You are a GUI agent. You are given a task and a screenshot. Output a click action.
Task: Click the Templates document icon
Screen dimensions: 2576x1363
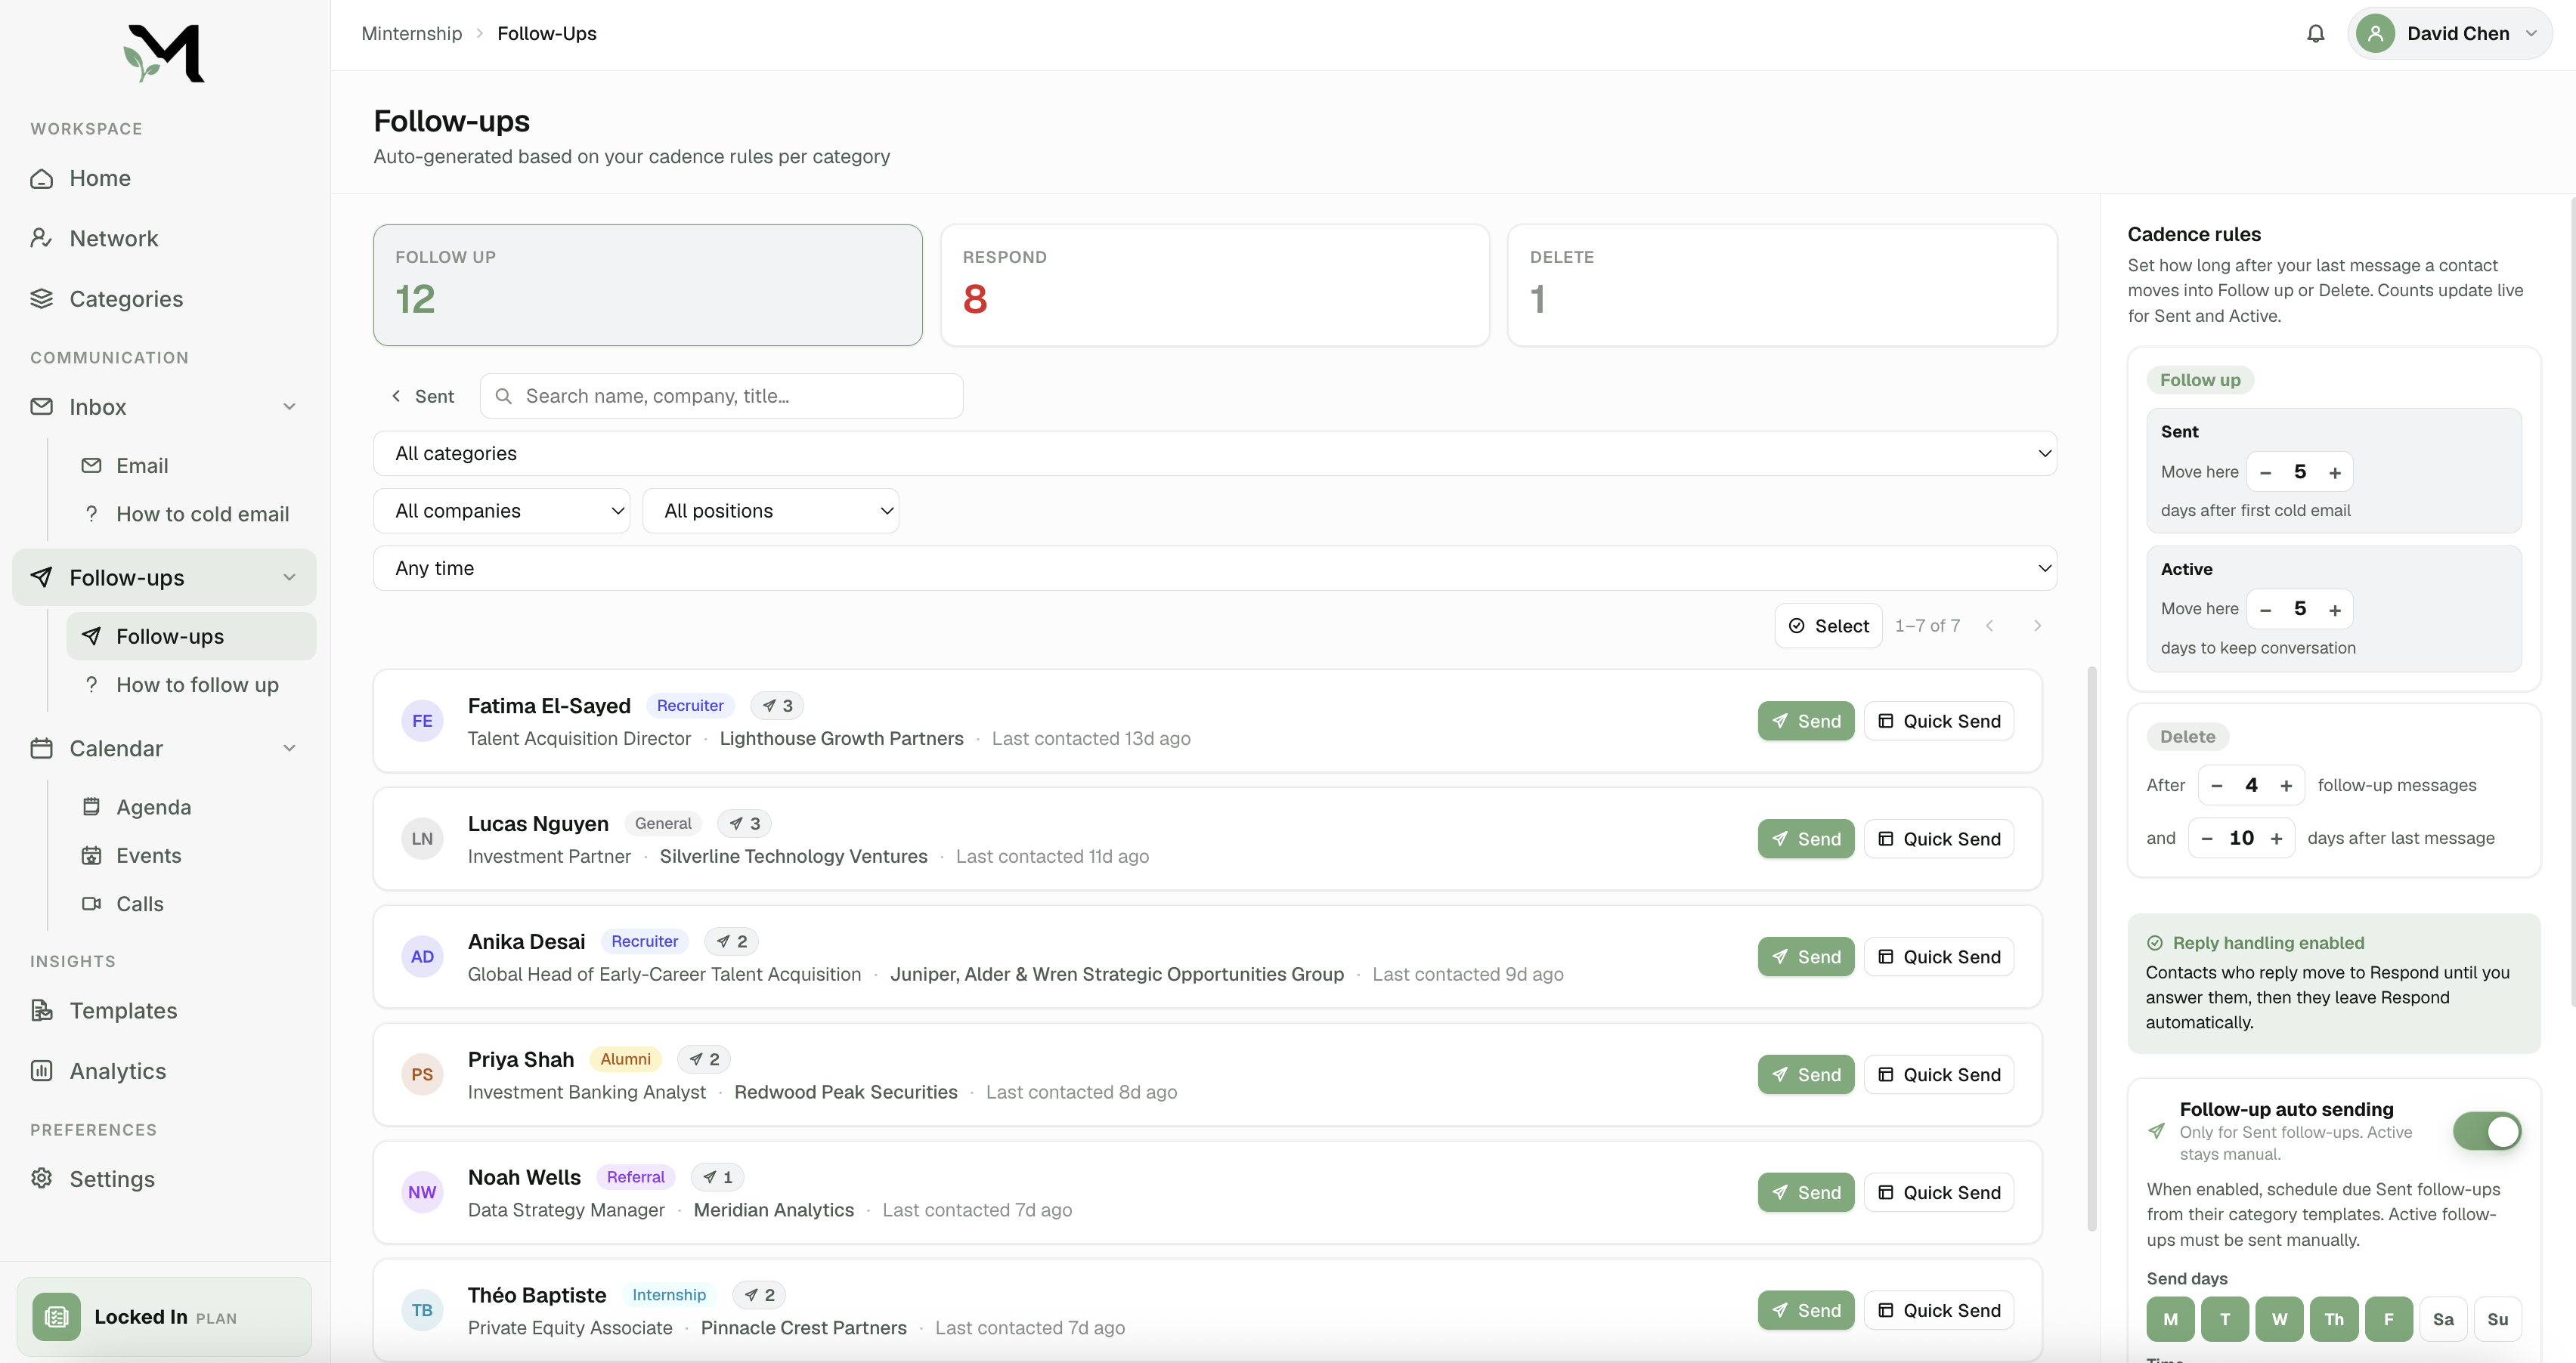tap(42, 1010)
